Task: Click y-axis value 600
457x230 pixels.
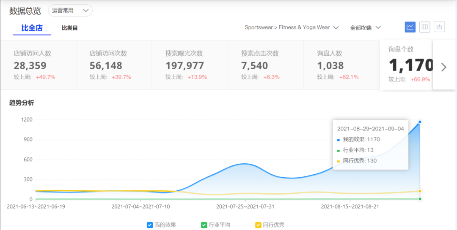Action: coord(28,160)
